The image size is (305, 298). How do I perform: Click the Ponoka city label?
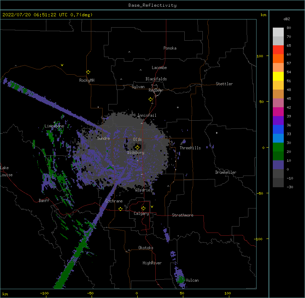tap(170, 48)
